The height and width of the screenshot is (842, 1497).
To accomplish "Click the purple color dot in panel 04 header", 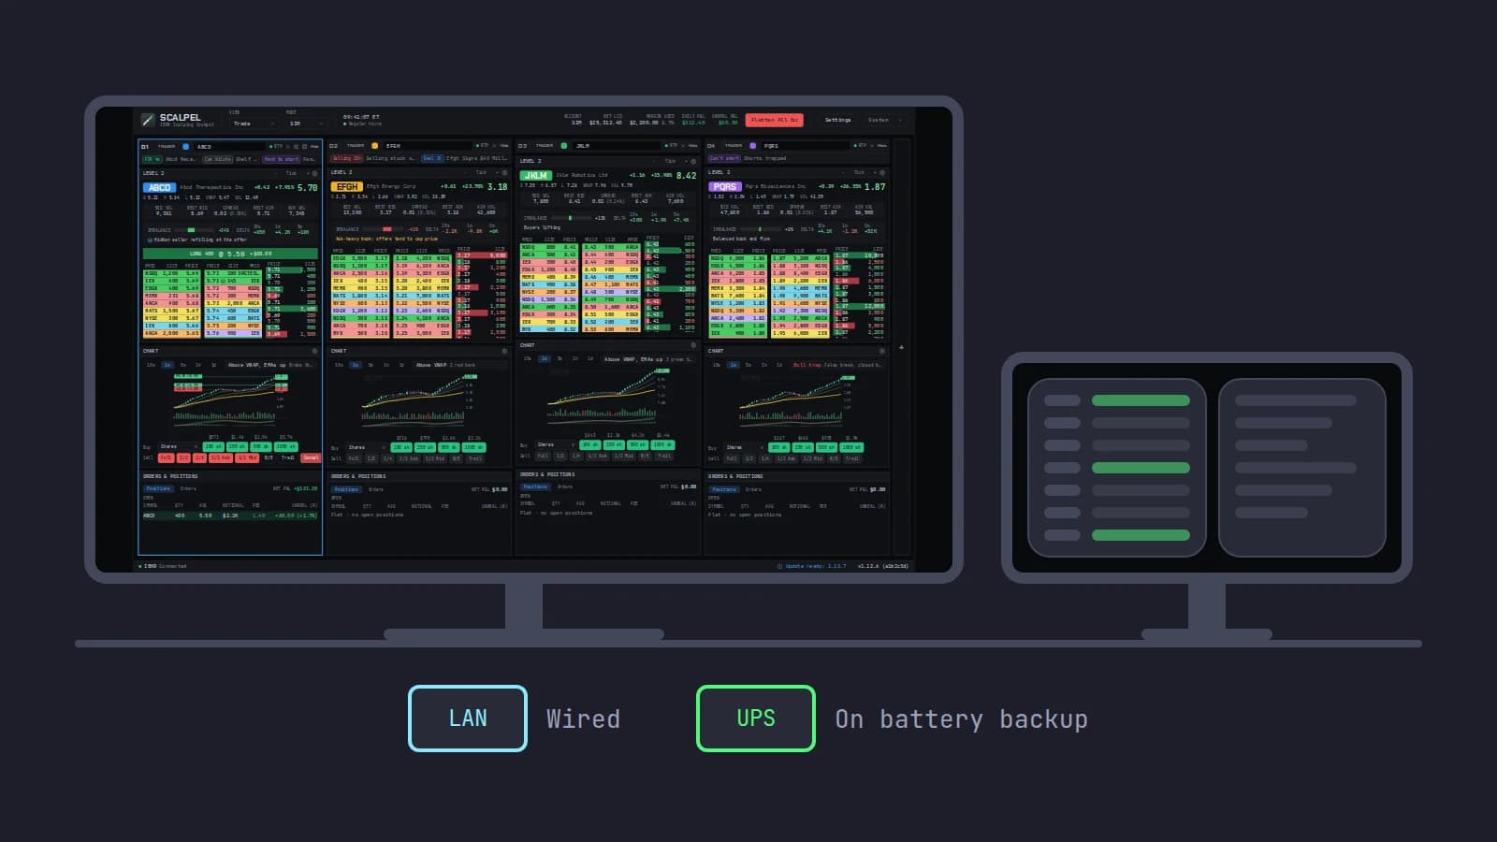I will (753, 146).
